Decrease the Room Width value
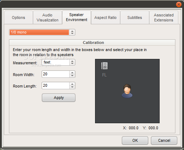 pyautogui.click(x=72, y=76)
